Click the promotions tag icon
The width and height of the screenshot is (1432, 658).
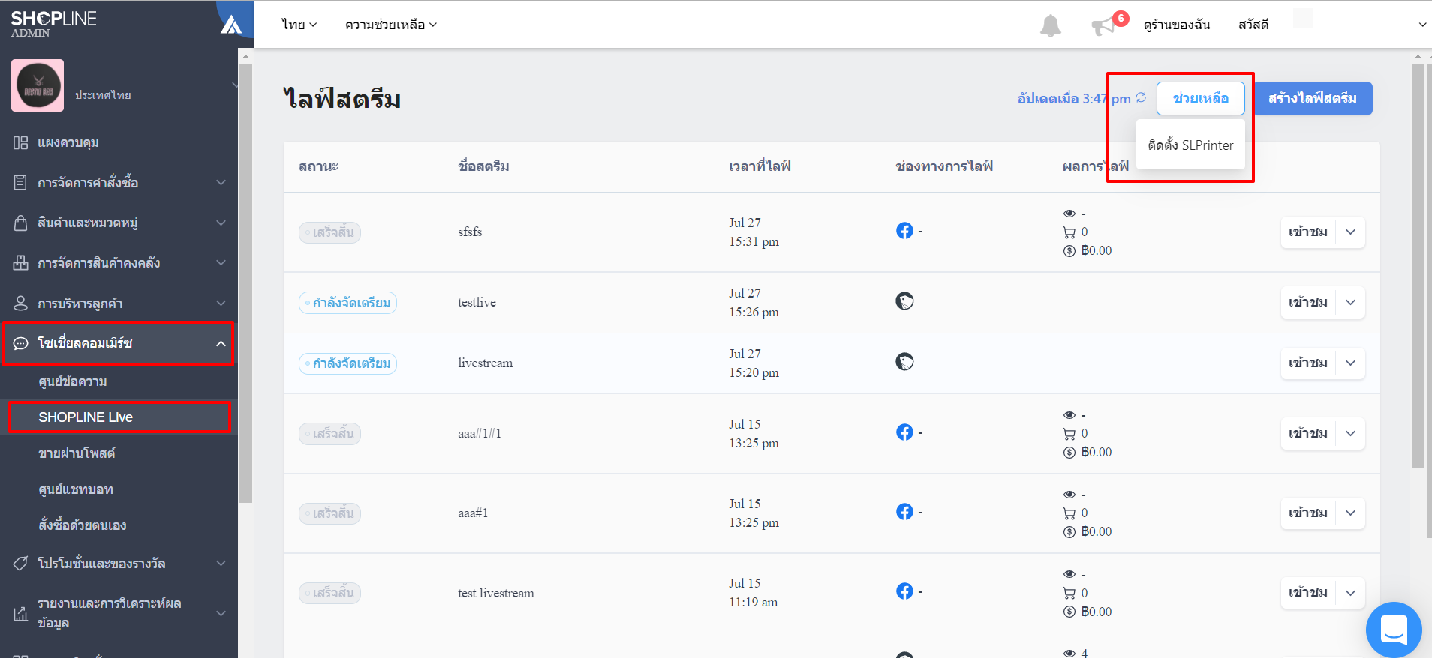[x=20, y=563]
